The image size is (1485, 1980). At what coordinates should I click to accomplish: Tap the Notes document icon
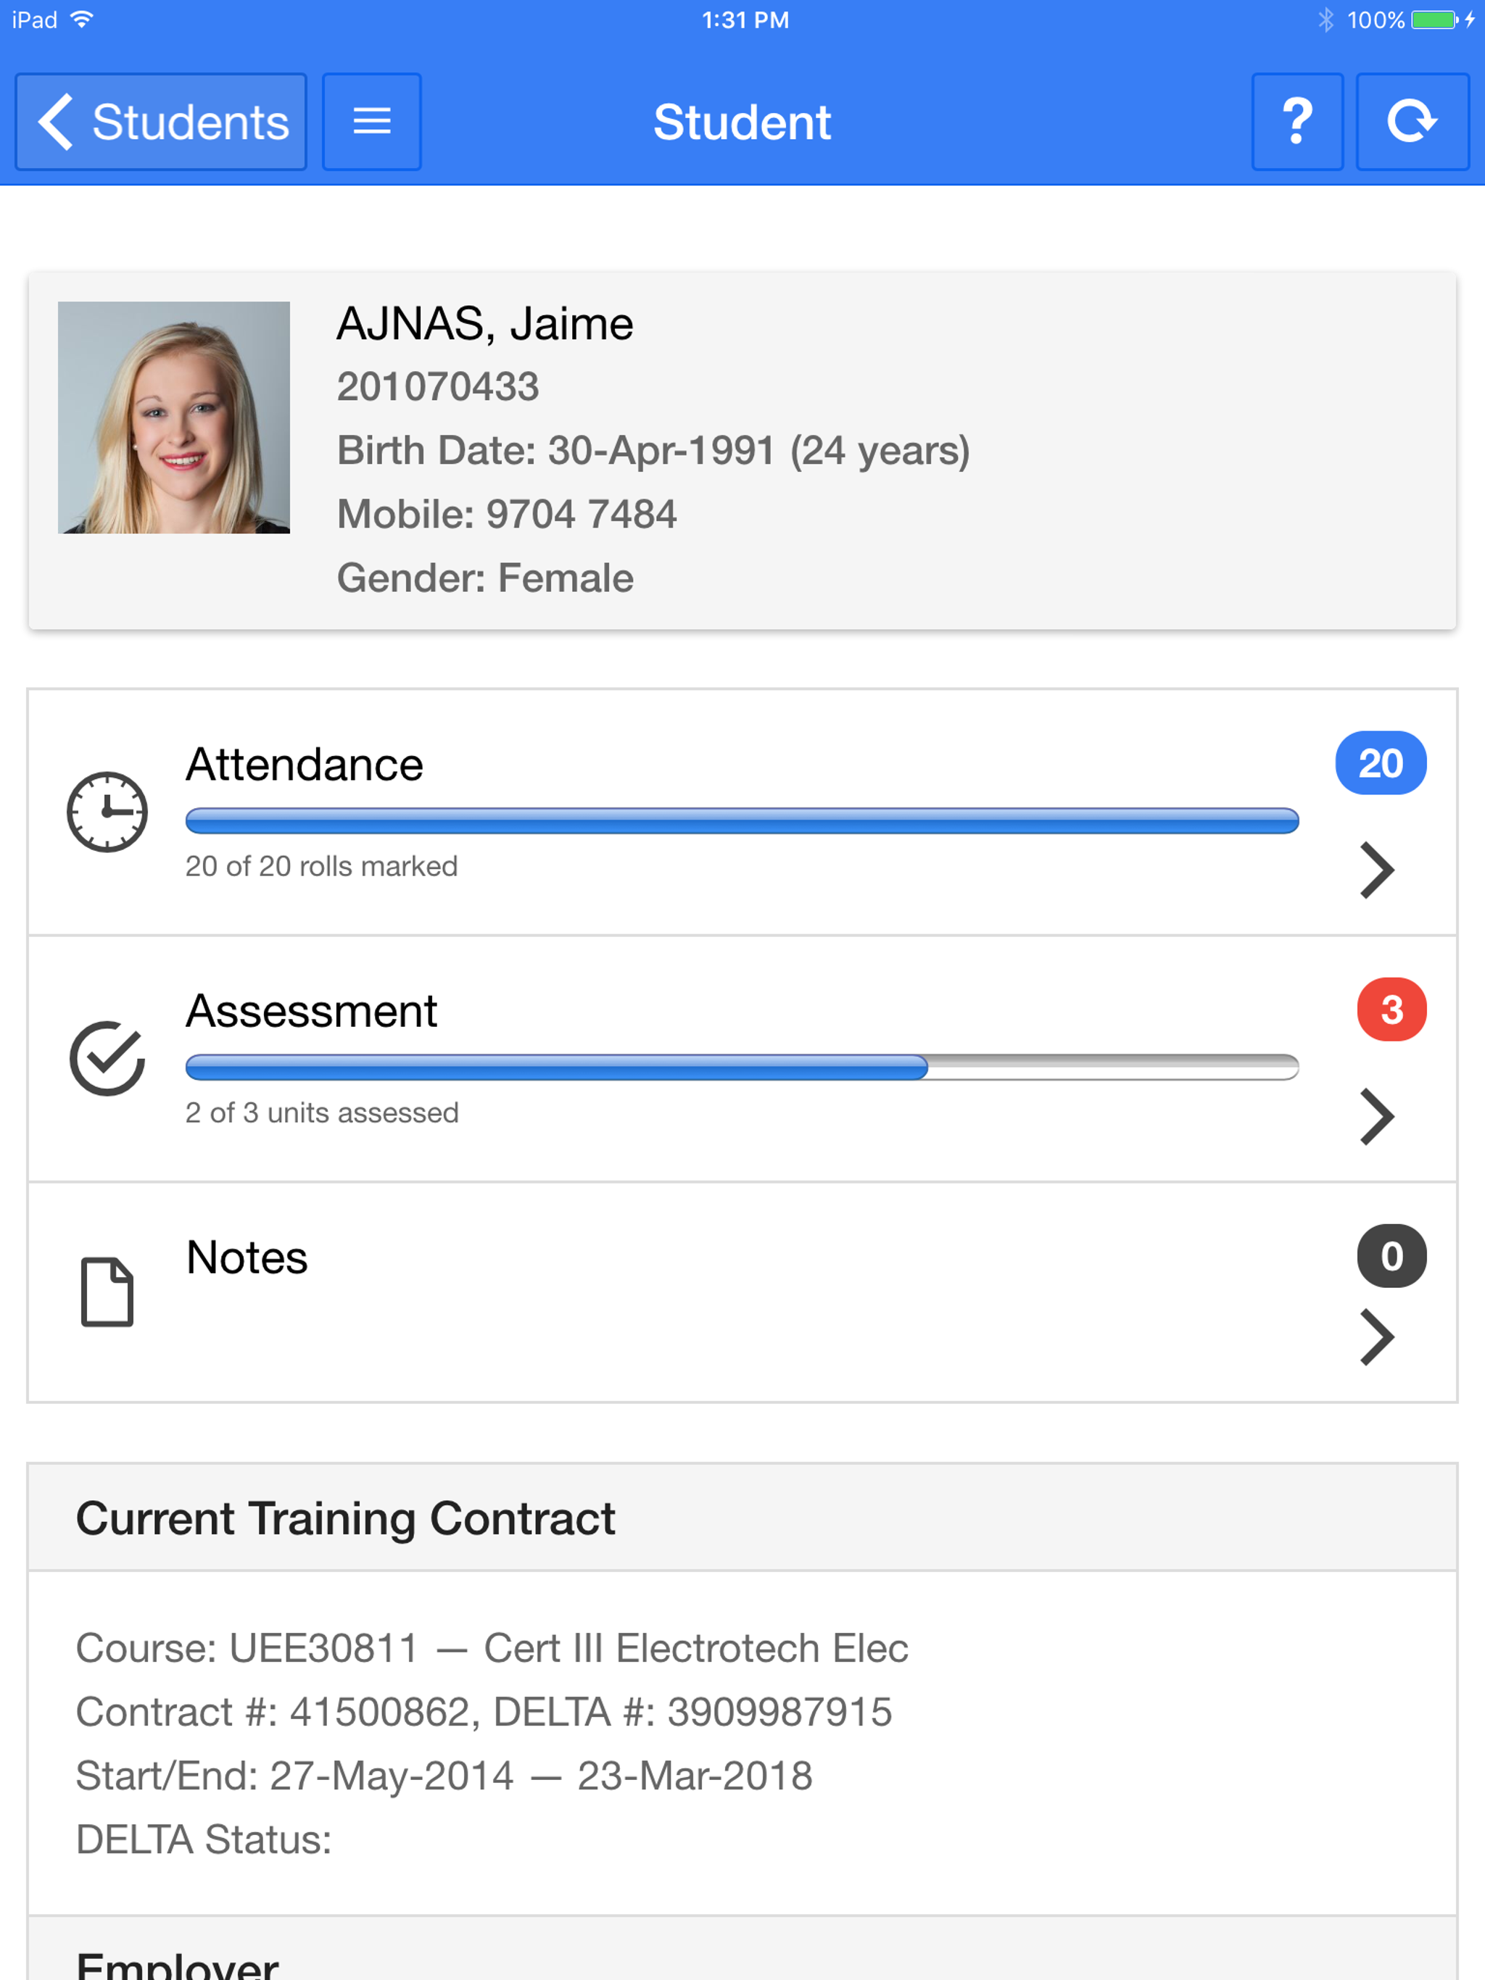(107, 1291)
